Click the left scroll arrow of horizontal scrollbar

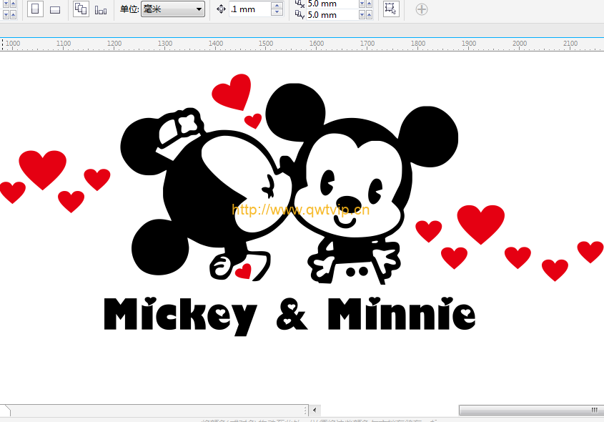click(x=315, y=410)
